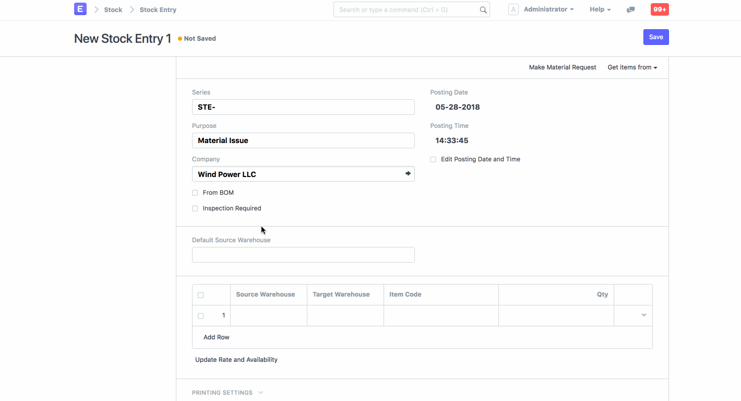Screen dimensions: 741x401
Task: Click the Company link arrow icon
Action: pyautogui.click(x=408, y=173)
